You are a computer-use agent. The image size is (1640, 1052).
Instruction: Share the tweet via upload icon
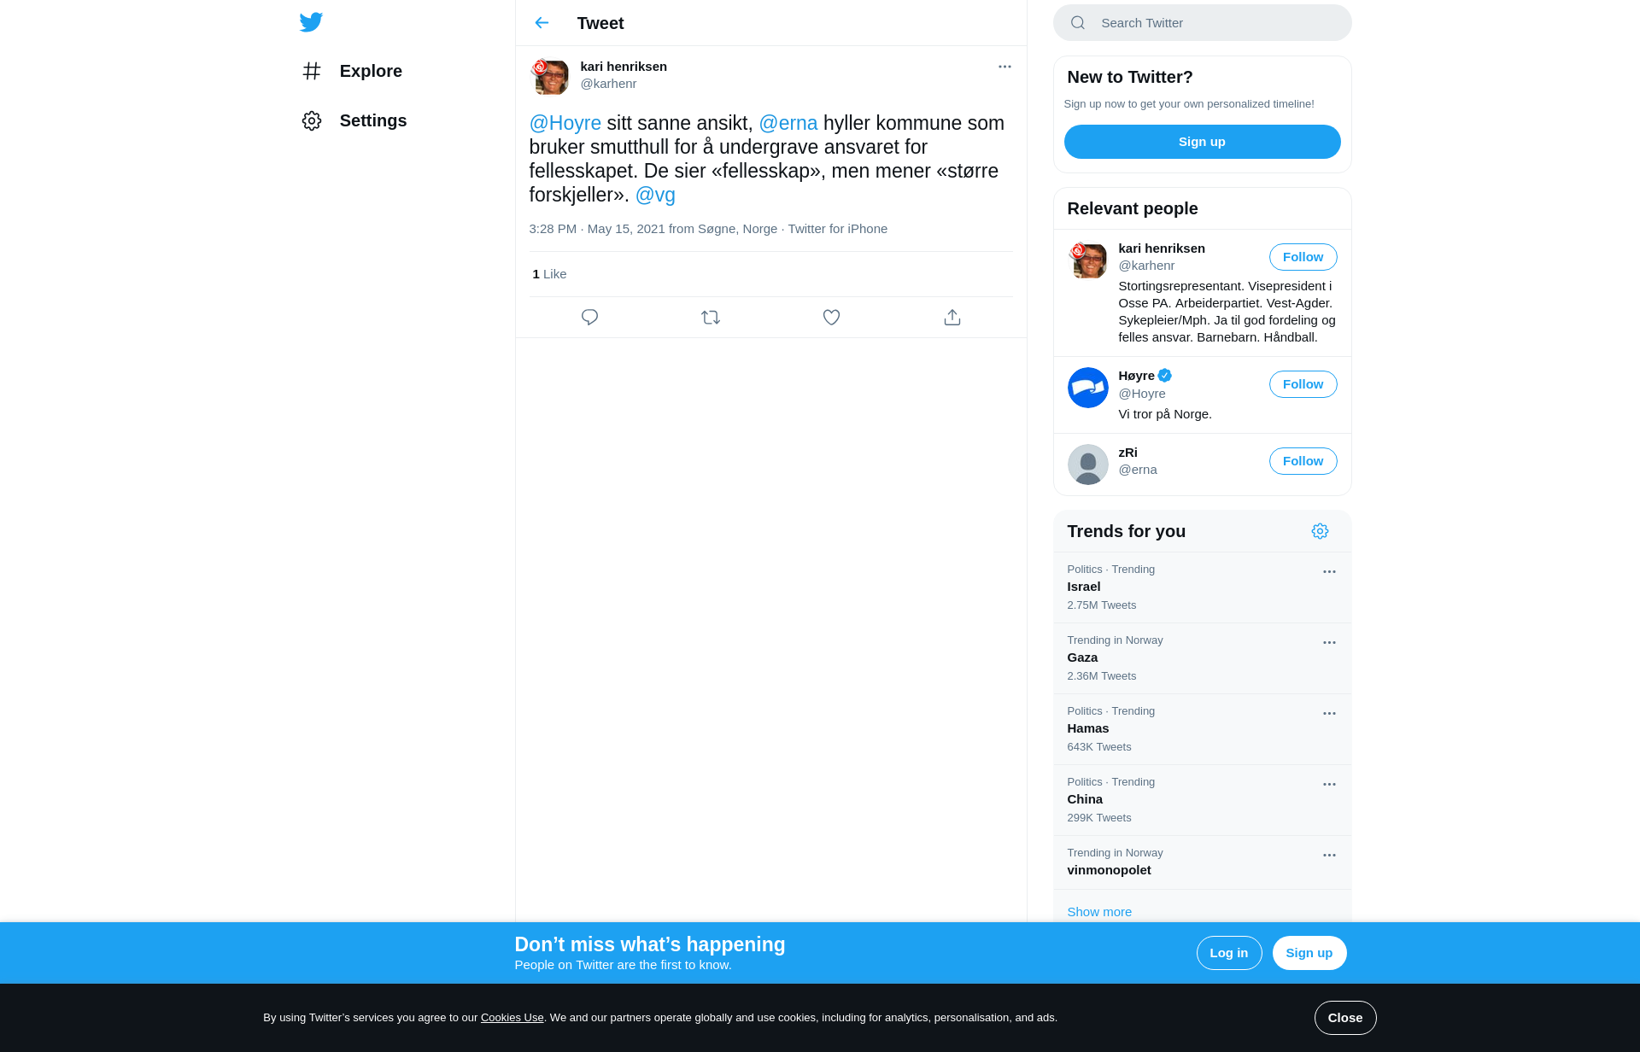tap(952, 318)
